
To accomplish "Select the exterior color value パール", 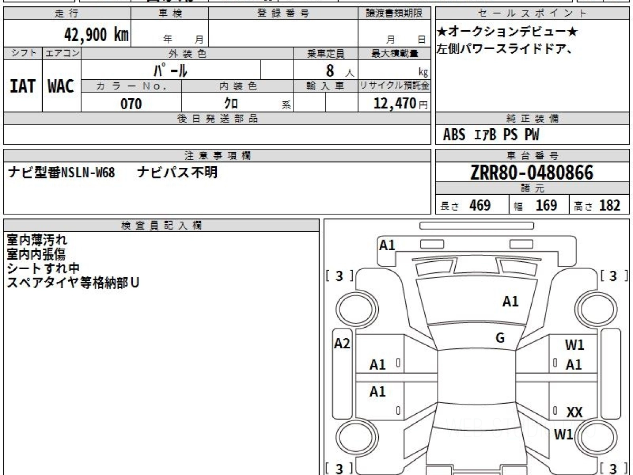I will pos(171,70).
